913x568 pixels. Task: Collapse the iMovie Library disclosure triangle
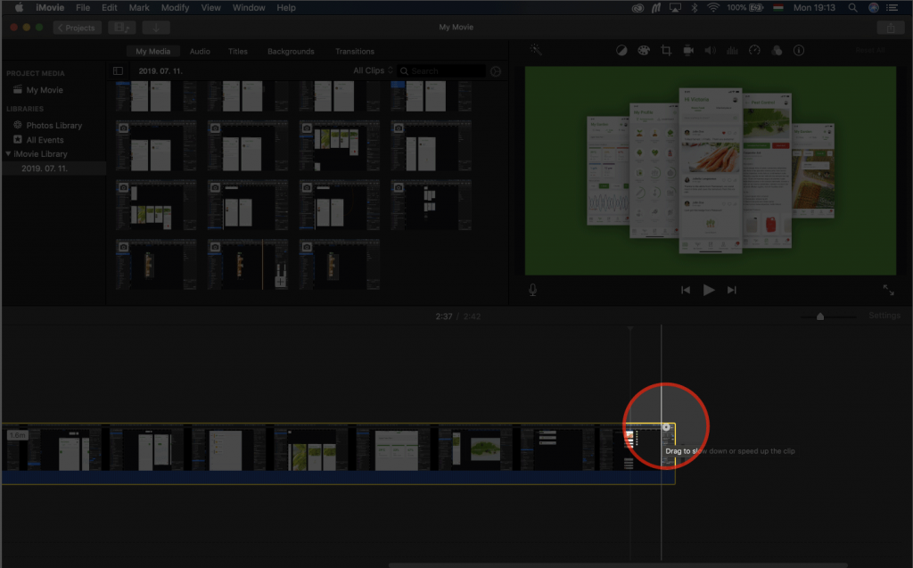tap(8, 153)
